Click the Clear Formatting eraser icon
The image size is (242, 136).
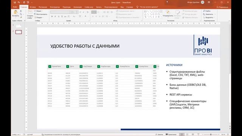(88, 12)
